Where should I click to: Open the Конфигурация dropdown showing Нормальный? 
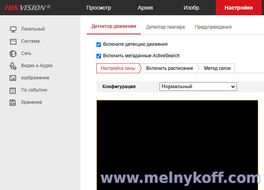tap(198, 87)
